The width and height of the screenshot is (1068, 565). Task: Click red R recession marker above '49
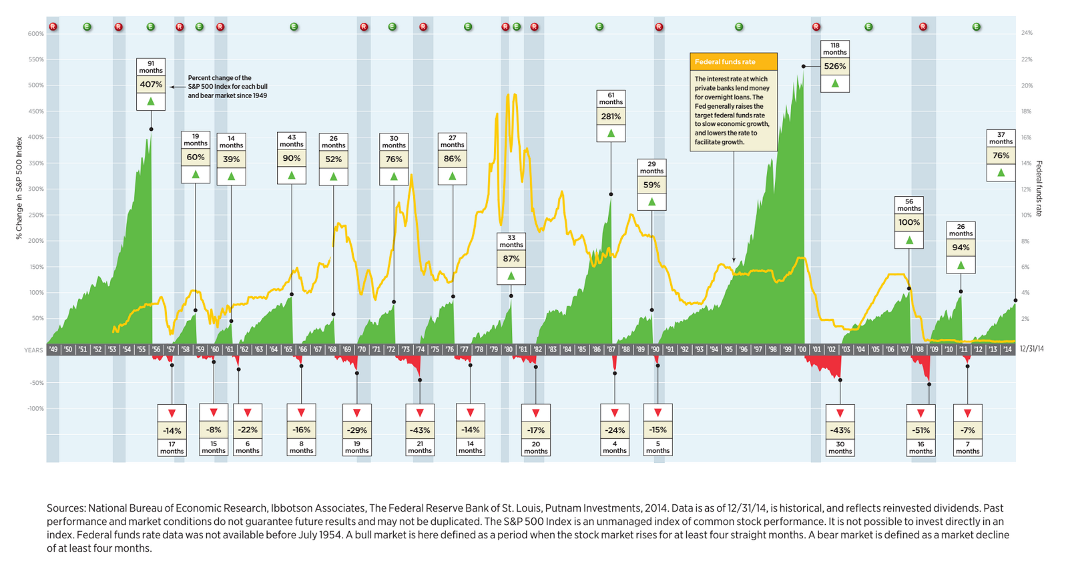coord(53,27)
